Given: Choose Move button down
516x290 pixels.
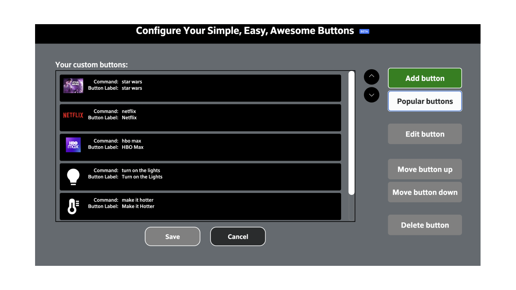Looking at the screenshot, I should [x=424, y=193].
